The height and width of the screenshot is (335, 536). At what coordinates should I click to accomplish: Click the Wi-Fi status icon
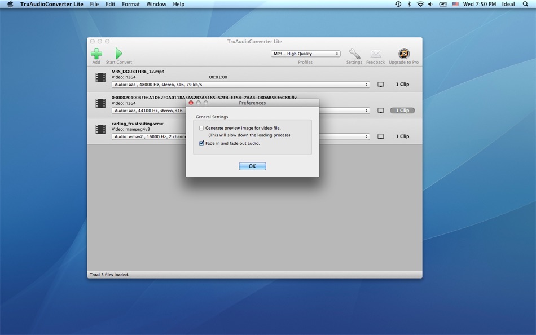(420, 4)
